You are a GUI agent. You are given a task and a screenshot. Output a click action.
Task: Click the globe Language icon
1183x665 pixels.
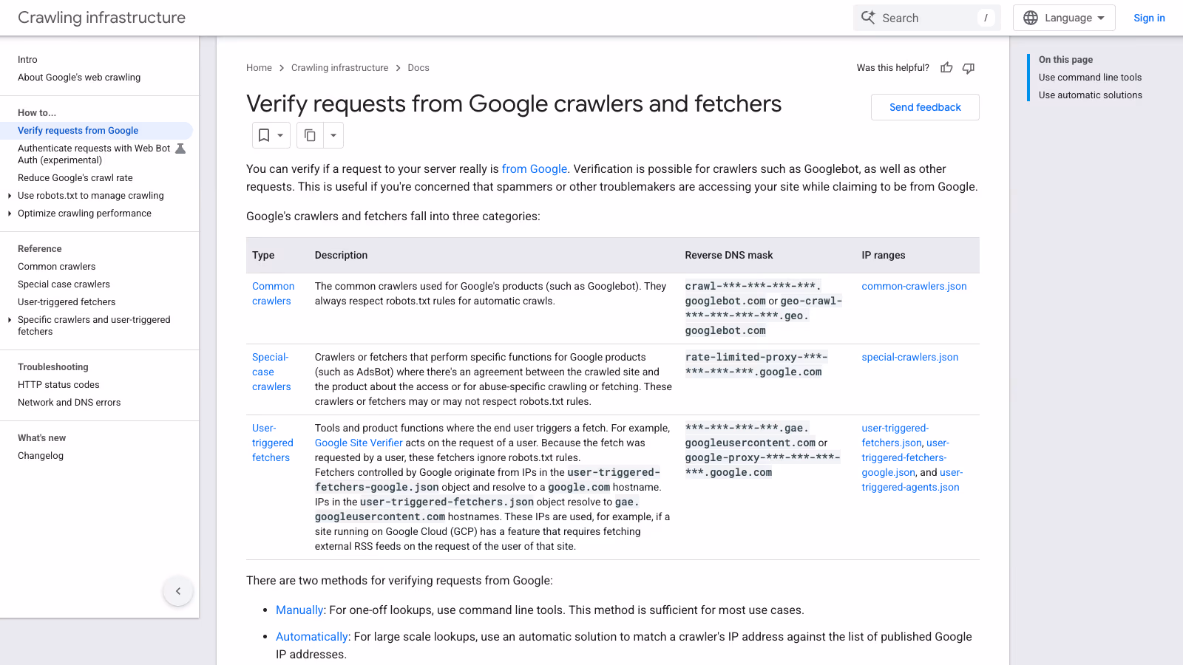[1031, 18]
